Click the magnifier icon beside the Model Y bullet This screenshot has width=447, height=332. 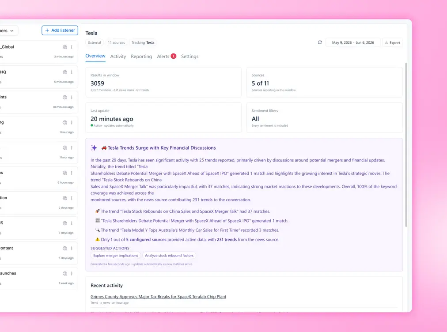[98, 230]
